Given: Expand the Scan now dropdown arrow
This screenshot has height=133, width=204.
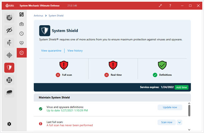Looking at the screenshot, I should [179, 122].
